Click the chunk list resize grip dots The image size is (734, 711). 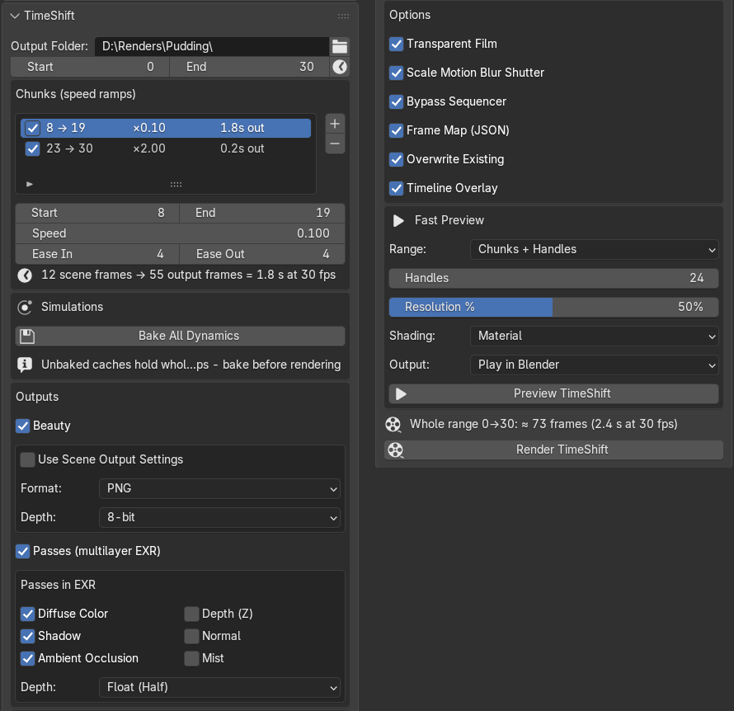(x=176, y=185)
